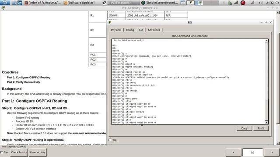Click 'Part 2: Verify Connectivity' objective
The image size is (280, 157).
pos(23,82)
